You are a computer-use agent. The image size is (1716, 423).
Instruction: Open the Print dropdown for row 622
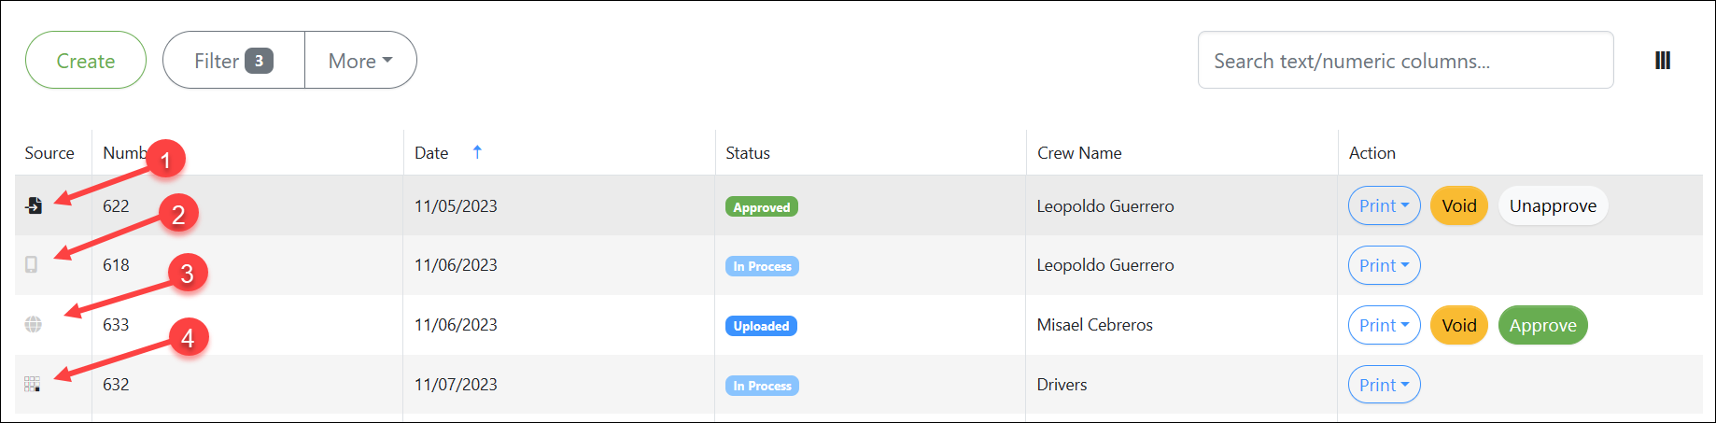[1384, 206]
